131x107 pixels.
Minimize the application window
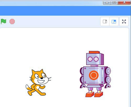coord(107,3)
